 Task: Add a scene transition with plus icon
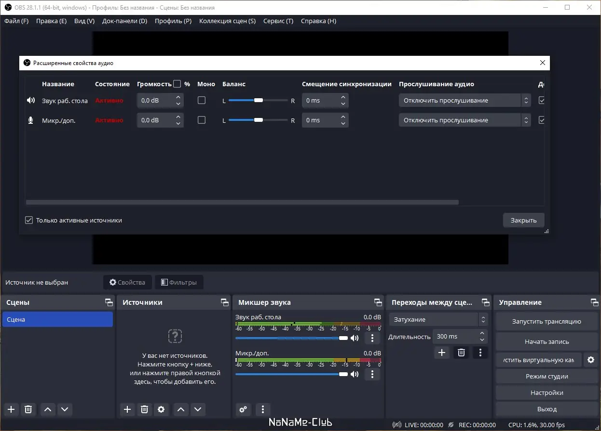click(x=441, y=353)
